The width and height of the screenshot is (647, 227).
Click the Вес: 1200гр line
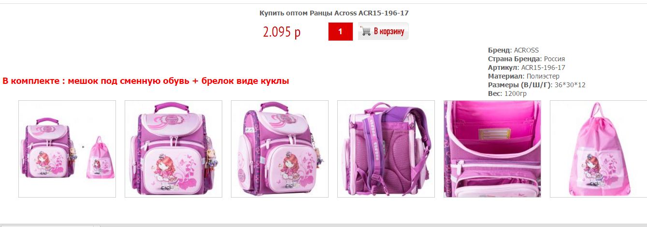click(x=507, y=93)
